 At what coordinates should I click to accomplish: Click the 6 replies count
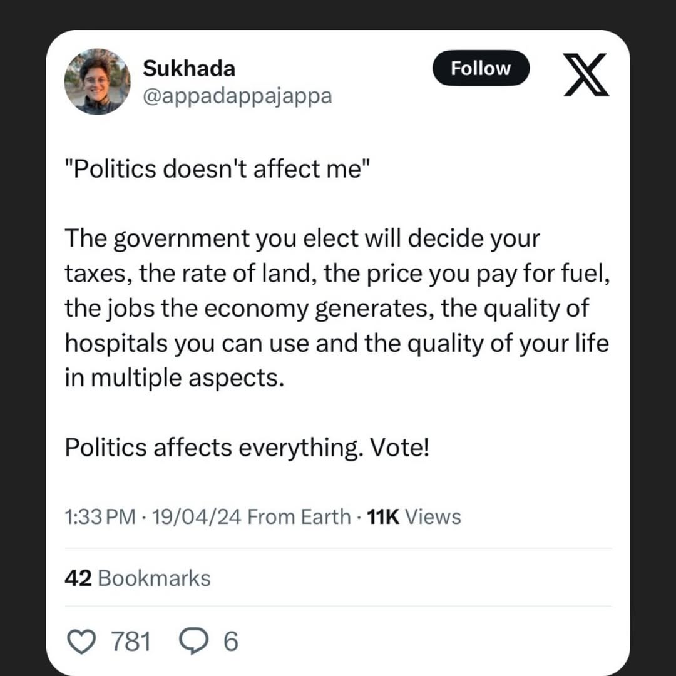pos(230,642)
